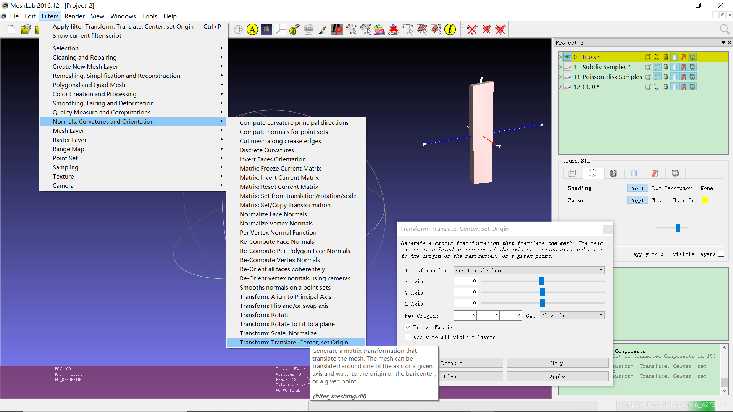Screen dimensions: 733x412
Task: Expand the Sampling filter submenu
Action: coord(65,167)
